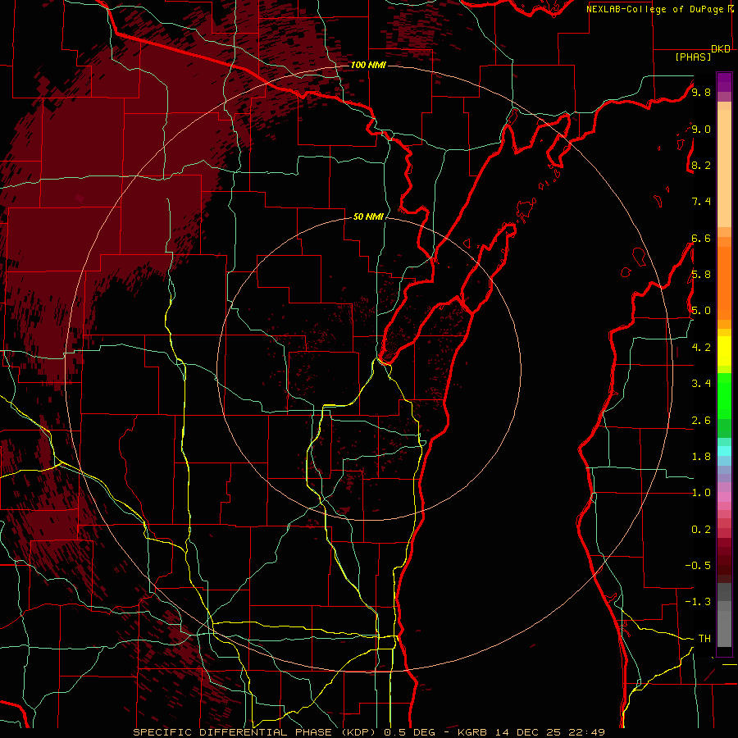
Task: Click the "7.4" value on the color scale
Action: coord(701,202)
